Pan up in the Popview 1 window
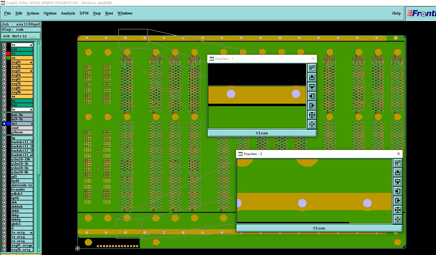 312,77
